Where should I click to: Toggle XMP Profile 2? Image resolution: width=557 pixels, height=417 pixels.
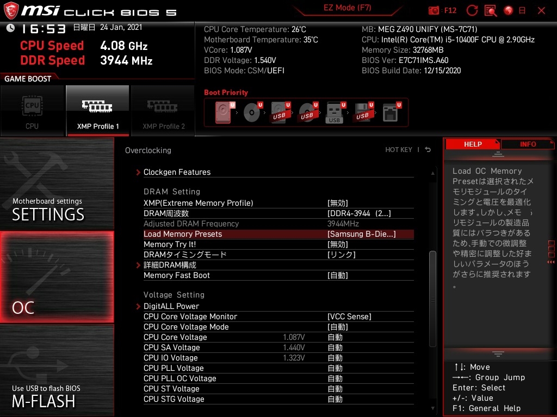point(163,111)
